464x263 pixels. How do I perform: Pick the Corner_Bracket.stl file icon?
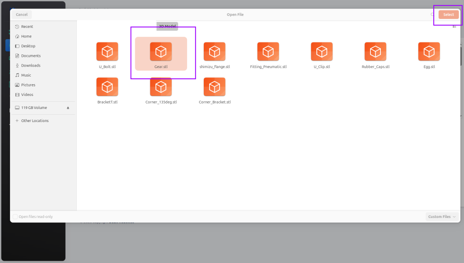coord(215,87)
